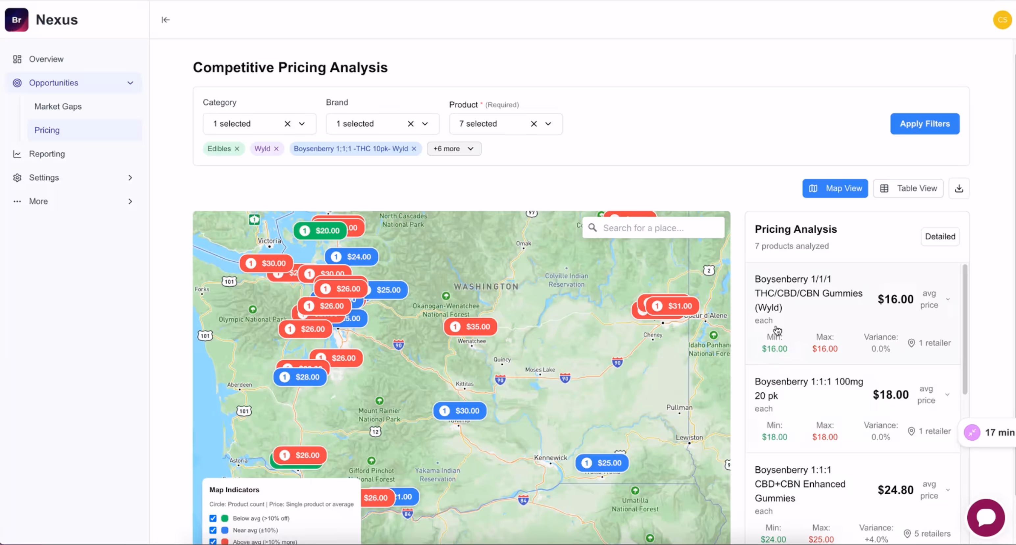Image resolution: width=1016 pixels, height=545 pixels.
Task: Click the blue $28.00 map price marker
Action: pyautogui.click(x=300, y=377)
